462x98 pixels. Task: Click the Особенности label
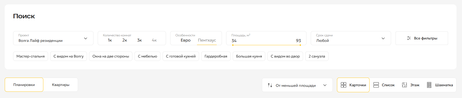tap(185, 35)
